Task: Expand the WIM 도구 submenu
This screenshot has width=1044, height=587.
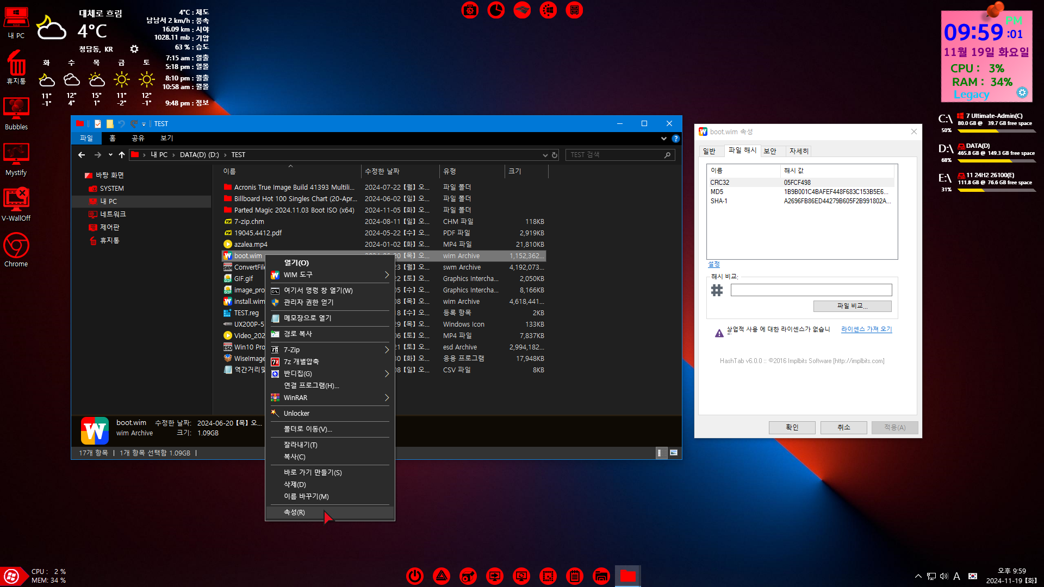Action: point(387,275)
